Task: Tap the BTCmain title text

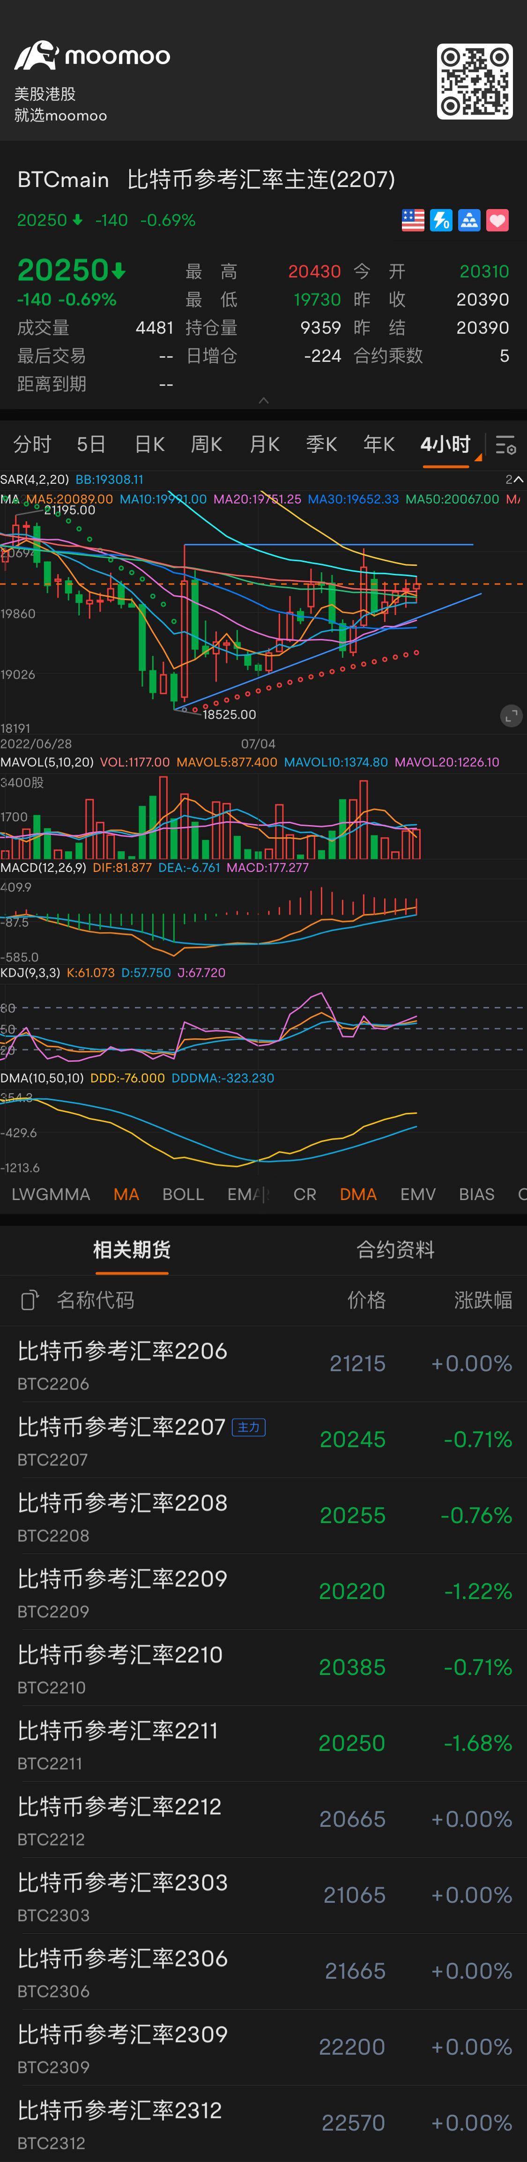Action: pyautogui.click(x=63, y=179)
